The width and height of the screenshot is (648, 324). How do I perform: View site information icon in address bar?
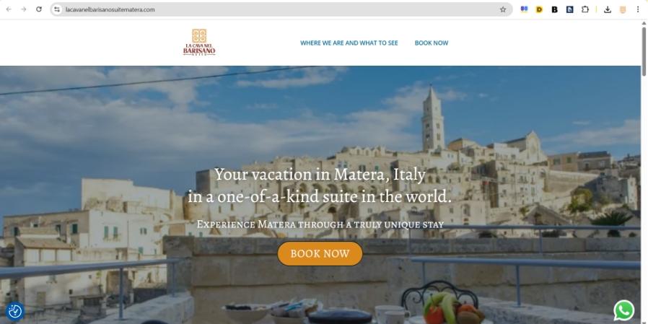pos(57,9)
